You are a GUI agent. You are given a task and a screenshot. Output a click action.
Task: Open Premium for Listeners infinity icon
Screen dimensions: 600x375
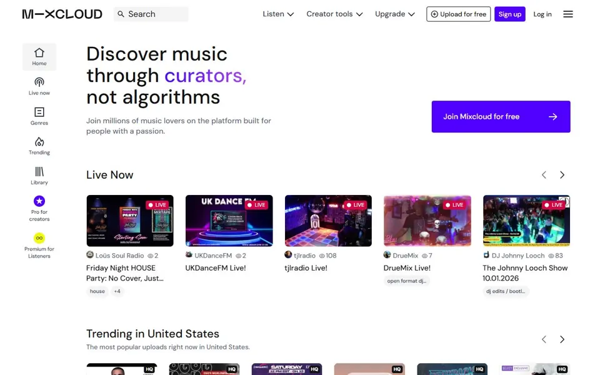click(x=39, y=238)
